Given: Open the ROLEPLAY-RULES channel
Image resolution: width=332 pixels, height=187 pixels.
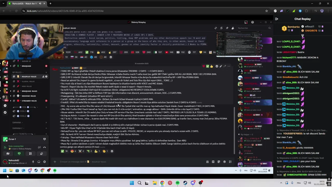Looking at the screenshot, I should pos(30,77).
